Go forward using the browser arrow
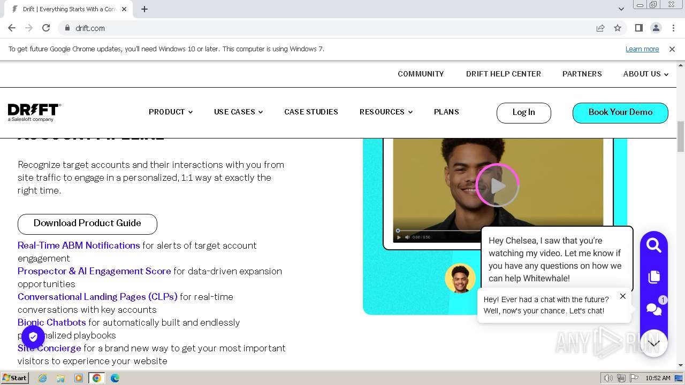The height and width of the screenshot is (385, 685). point(29,28)
